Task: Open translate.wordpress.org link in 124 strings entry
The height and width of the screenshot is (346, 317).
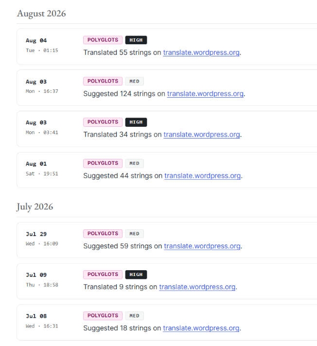Action: click(205, 94)
